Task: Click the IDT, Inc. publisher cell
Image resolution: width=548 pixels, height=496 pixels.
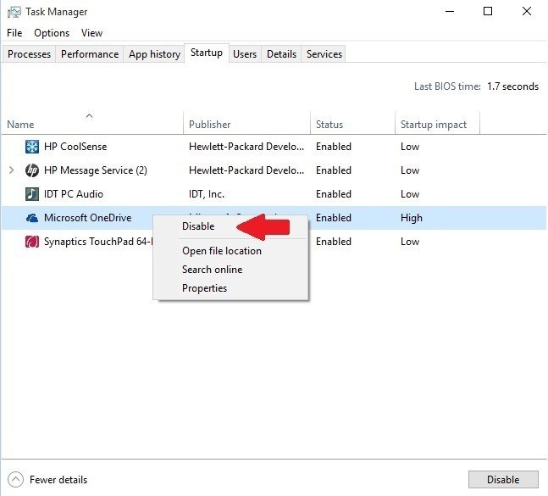Action: [x=207, y=194]
